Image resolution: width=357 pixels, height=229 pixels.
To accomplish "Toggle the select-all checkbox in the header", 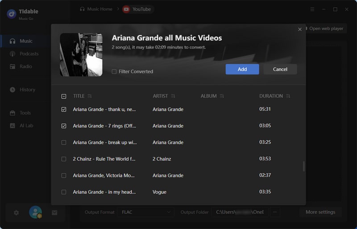I will click(x=64, y=96).
